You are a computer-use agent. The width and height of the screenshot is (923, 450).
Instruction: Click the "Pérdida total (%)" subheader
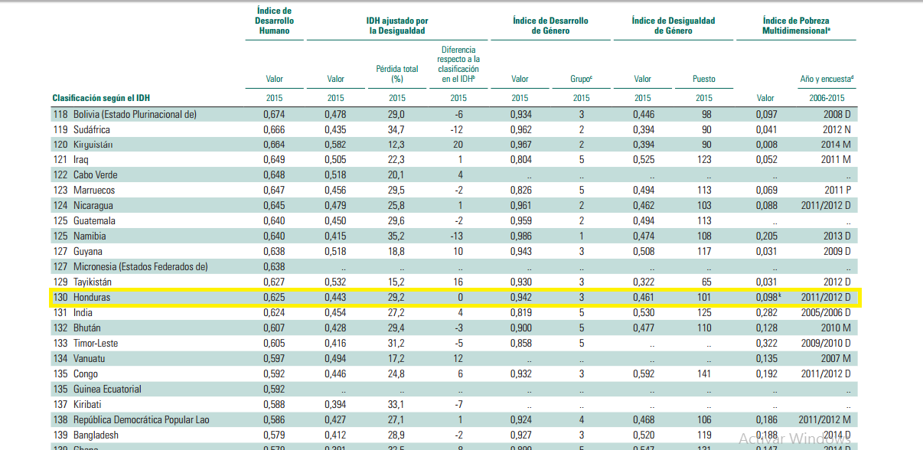pos(397,73)
